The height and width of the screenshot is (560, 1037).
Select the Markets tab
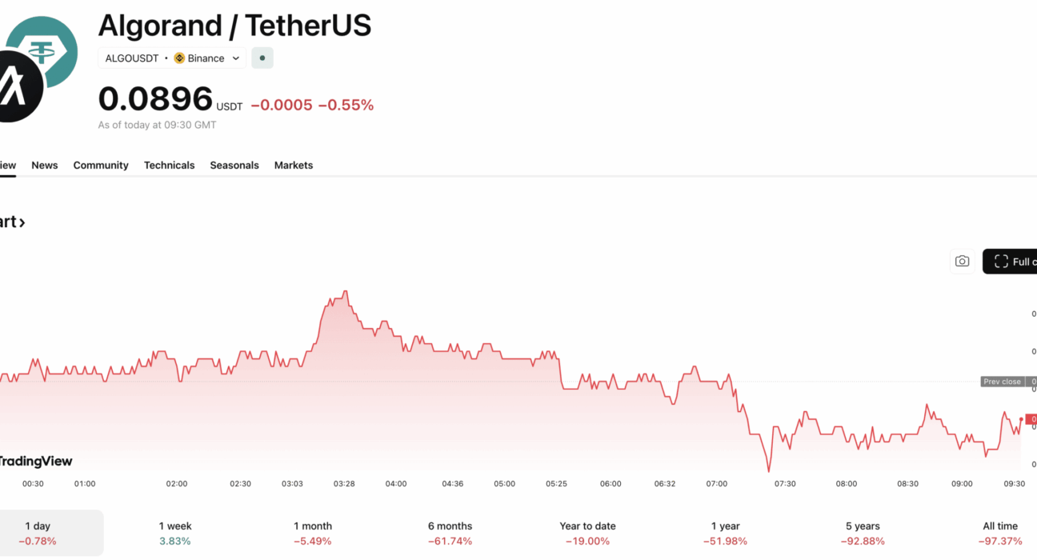pyautogui.click(x=294, y=165)
